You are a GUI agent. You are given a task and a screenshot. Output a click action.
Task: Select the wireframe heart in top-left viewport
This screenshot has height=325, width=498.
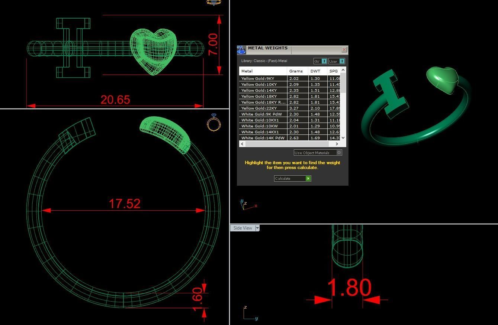153,51
